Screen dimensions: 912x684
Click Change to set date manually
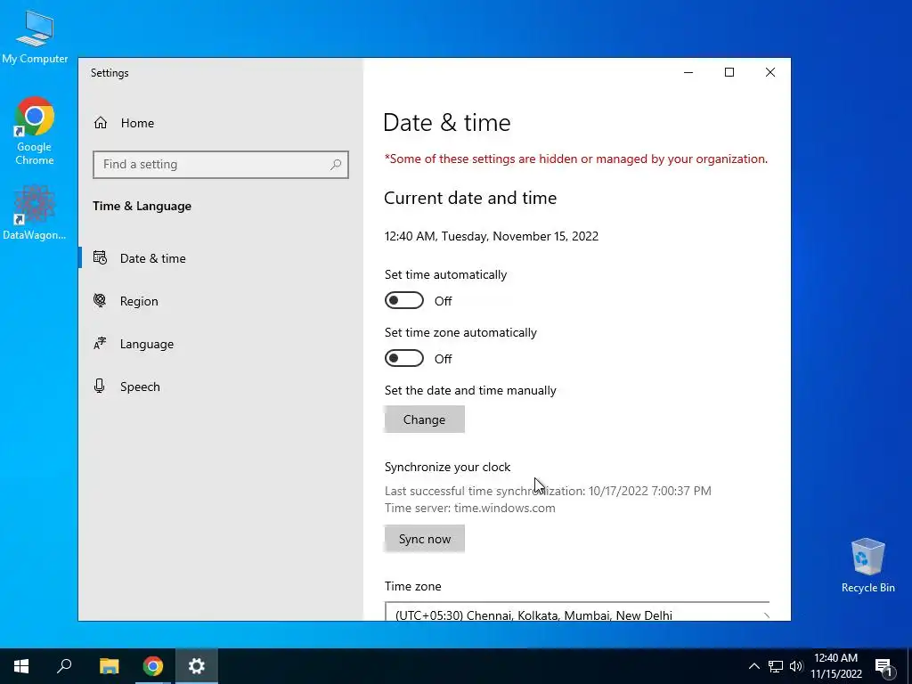pyautogui.click(x=425, y=419)
